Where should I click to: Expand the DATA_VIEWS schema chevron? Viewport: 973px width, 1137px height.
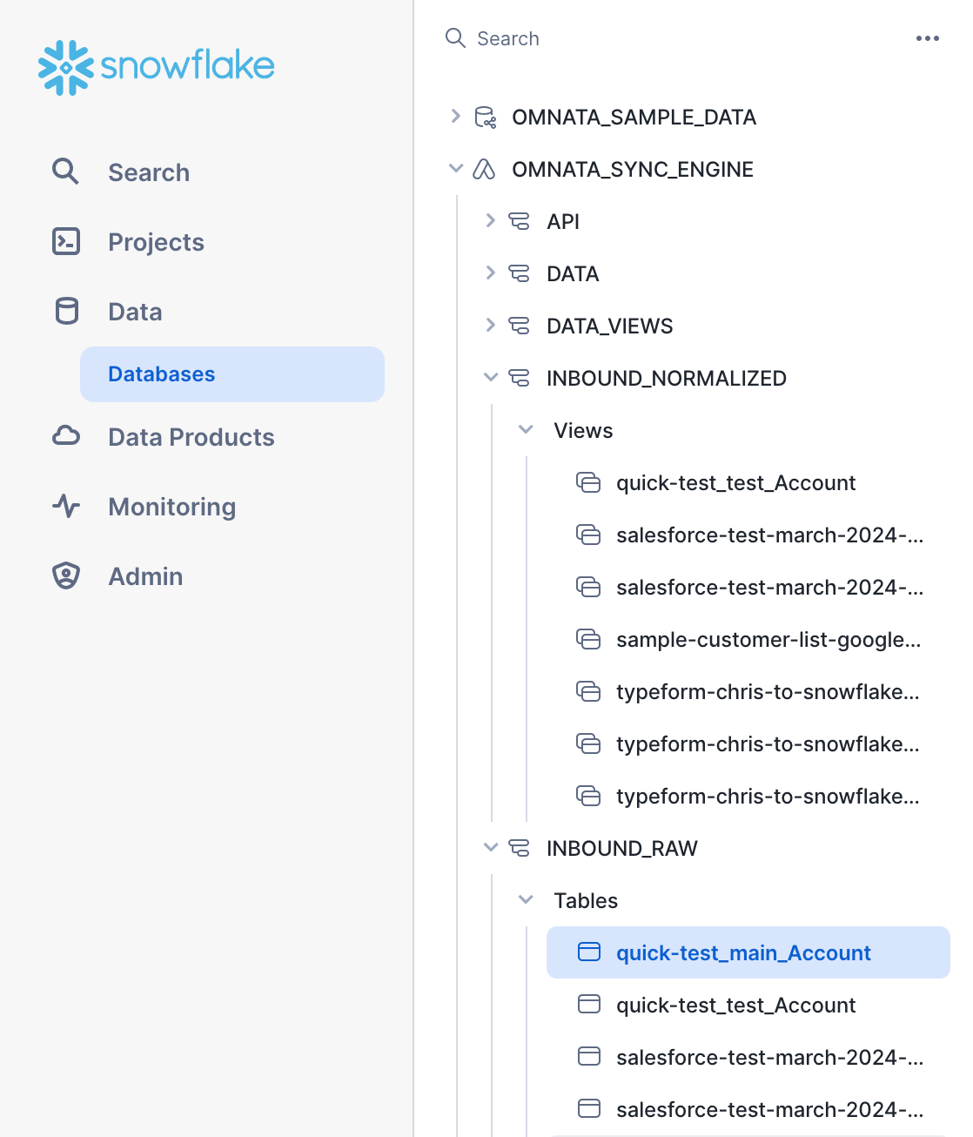tap(490, 326)
